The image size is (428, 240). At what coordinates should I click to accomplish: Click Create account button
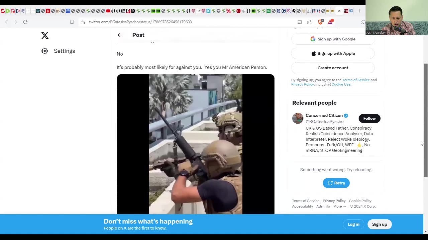click(x=333, y=68)
